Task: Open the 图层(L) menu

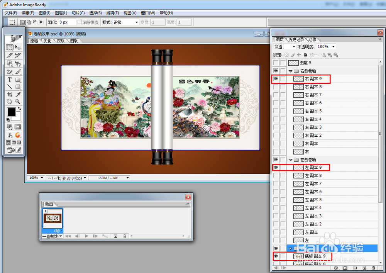Action: pyautogui.click(x=61, y=13)
